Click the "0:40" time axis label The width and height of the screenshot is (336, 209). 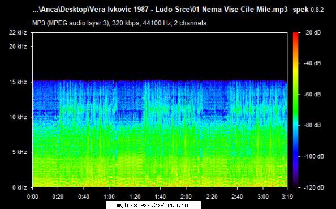pyautogui.click(x=84, y=197)
